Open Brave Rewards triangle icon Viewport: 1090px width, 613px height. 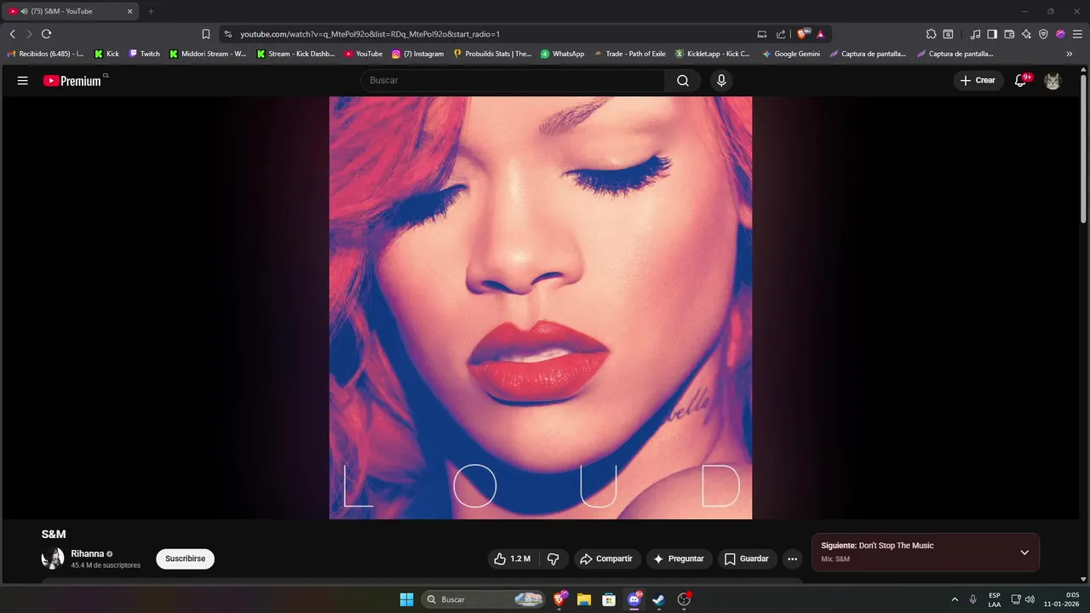click(x=821, y=34)
